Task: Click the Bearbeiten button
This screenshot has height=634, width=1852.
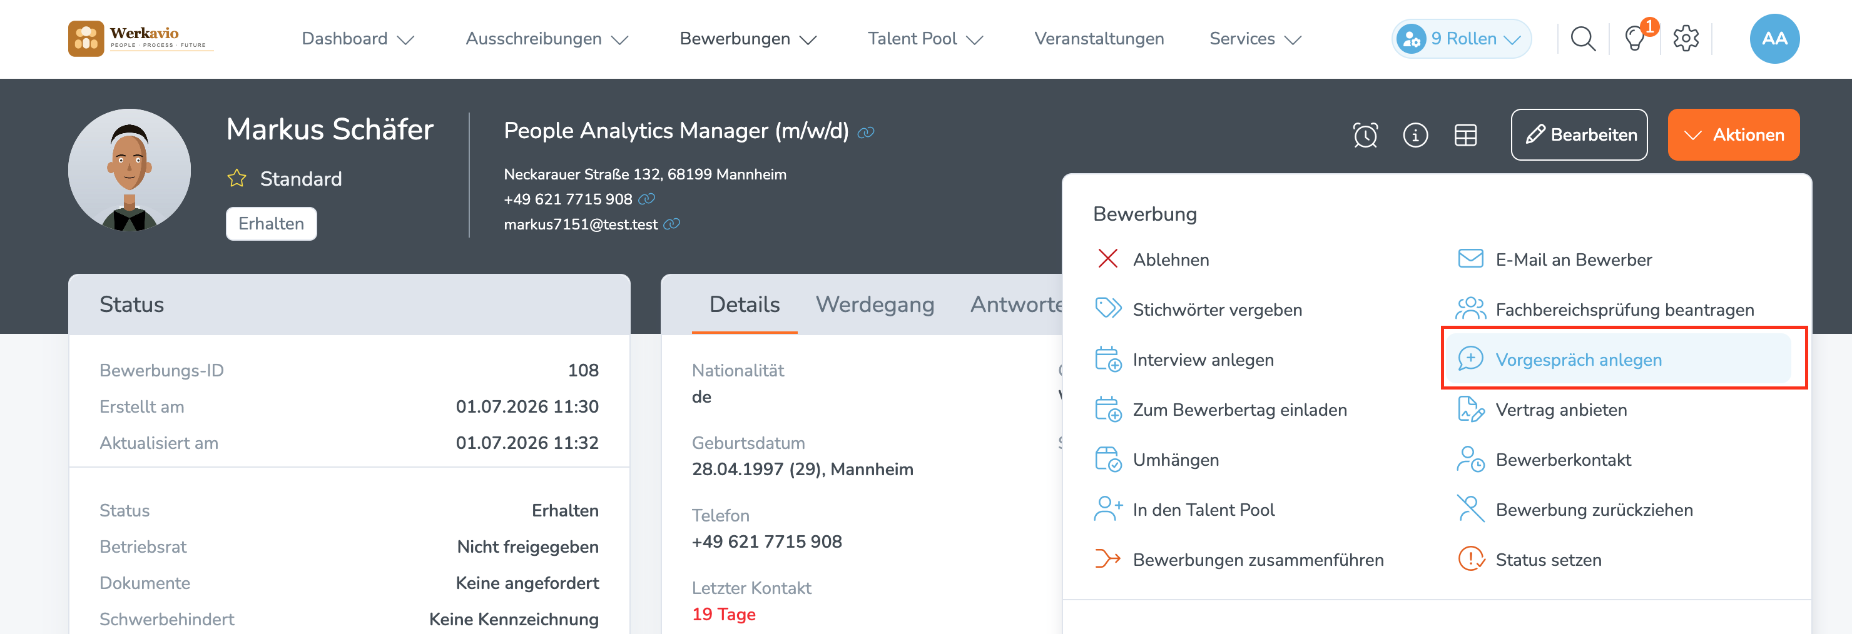Action: [x=1579, y=134]
